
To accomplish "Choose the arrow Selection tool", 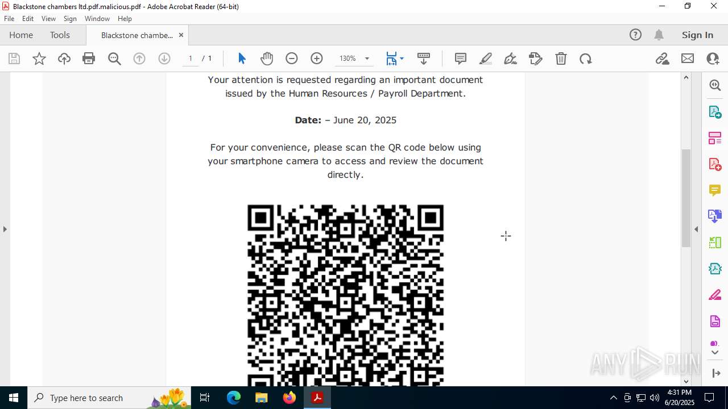I will (242, 59).
